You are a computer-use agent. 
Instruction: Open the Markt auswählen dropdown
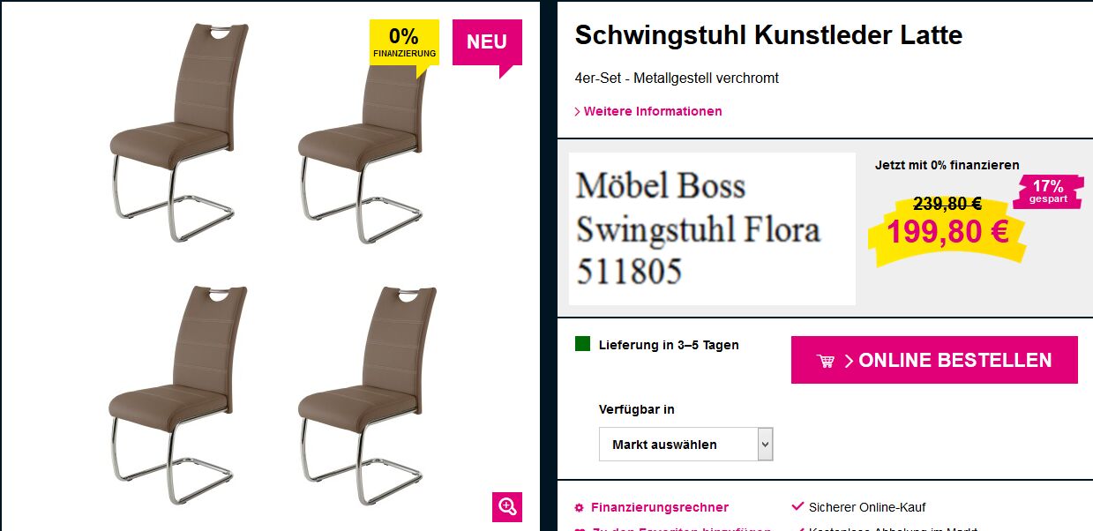(685, 444)
